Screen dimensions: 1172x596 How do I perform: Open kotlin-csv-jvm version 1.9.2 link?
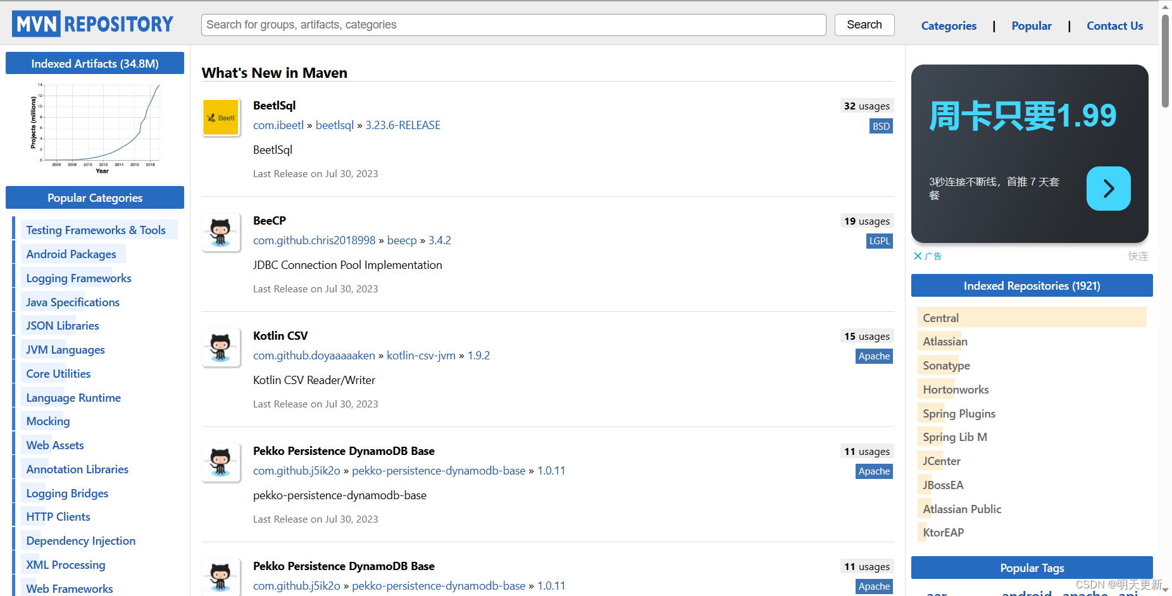coord(478,356)
